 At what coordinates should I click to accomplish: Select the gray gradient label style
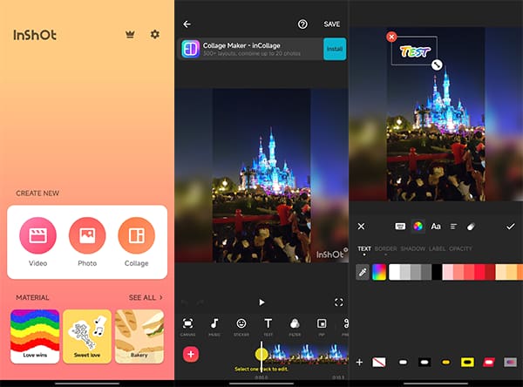pyautogui.click(x=510, y=363)
